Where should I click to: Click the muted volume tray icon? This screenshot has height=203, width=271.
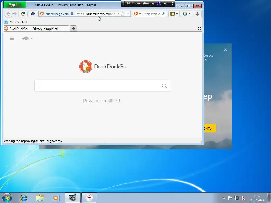pyautogui.click(x=243, y=198)
